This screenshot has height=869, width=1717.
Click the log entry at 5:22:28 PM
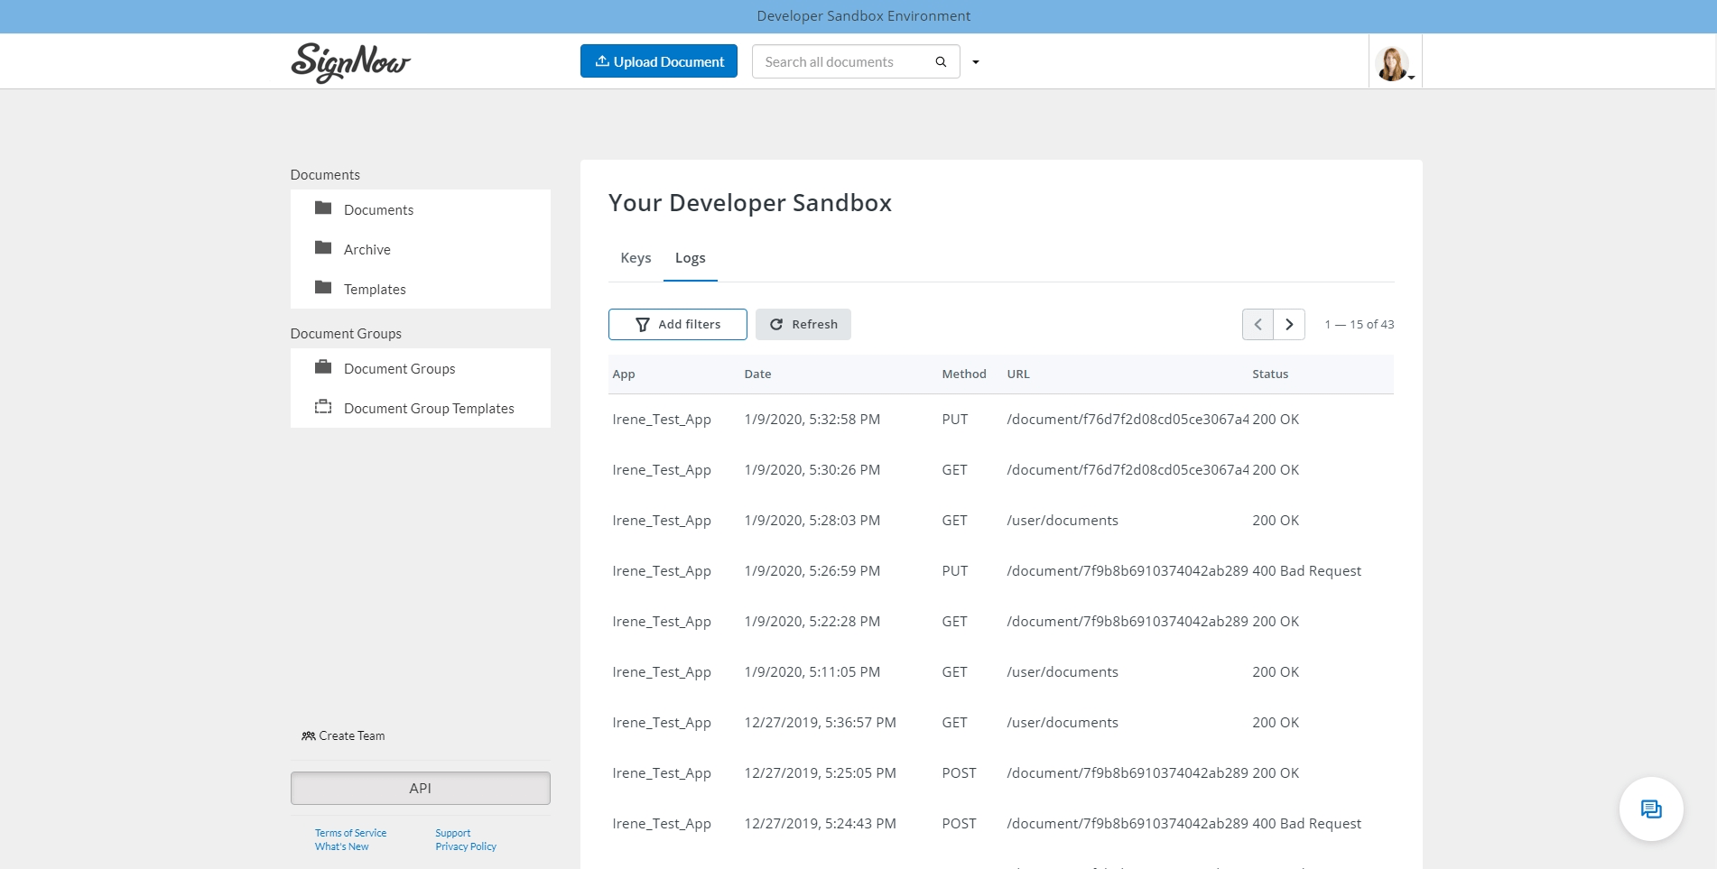1001,622
